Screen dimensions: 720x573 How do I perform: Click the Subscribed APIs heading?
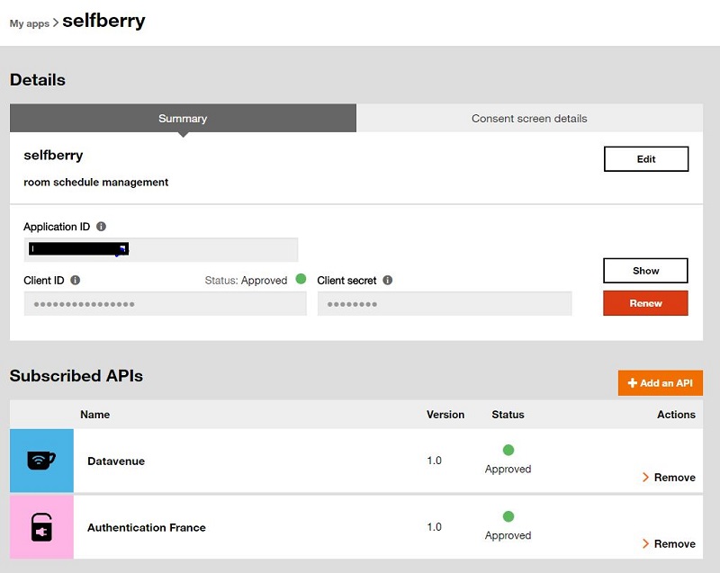(x=76, y=376)
